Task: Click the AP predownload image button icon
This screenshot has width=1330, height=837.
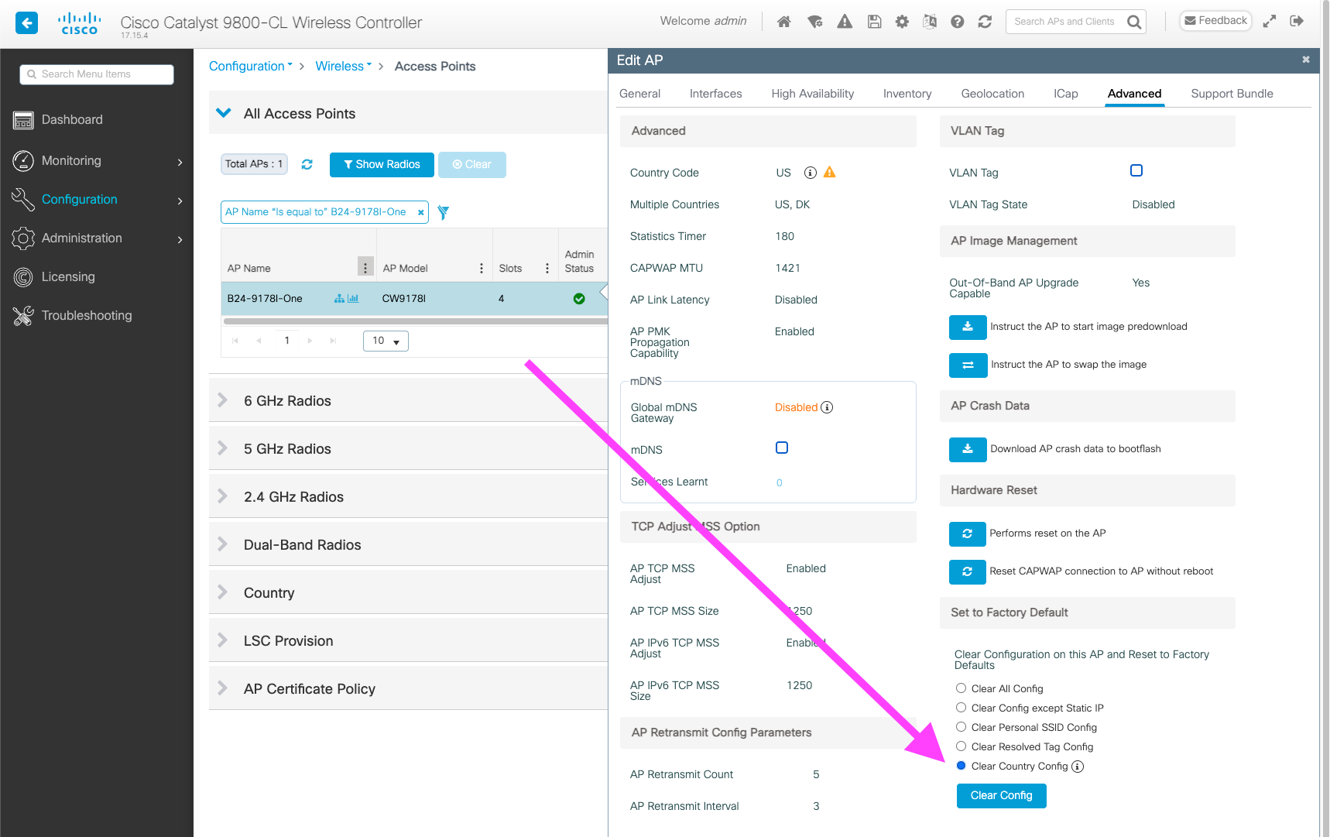Action: pyautogui.click(x=967, y=327)
